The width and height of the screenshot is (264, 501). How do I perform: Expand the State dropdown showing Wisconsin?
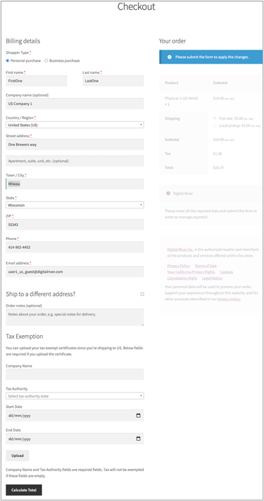click(75, 205)
